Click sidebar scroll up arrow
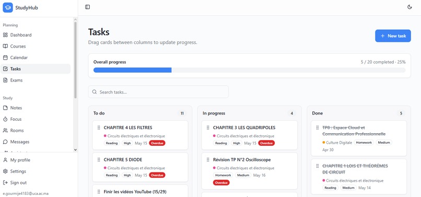The image size is (421, 197). click(75, 19)
